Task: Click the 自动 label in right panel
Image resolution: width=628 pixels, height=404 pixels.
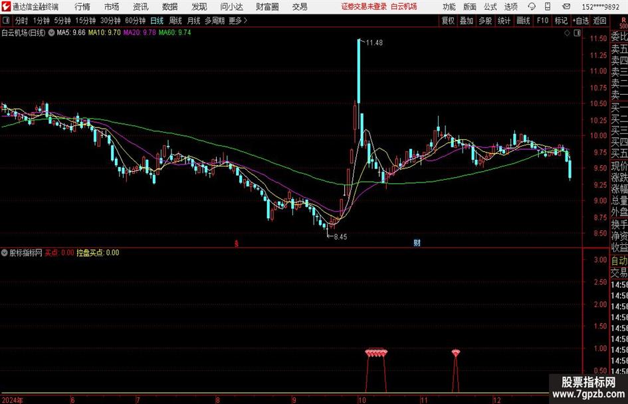Action: pyautogui.click(x=619, y=261)
